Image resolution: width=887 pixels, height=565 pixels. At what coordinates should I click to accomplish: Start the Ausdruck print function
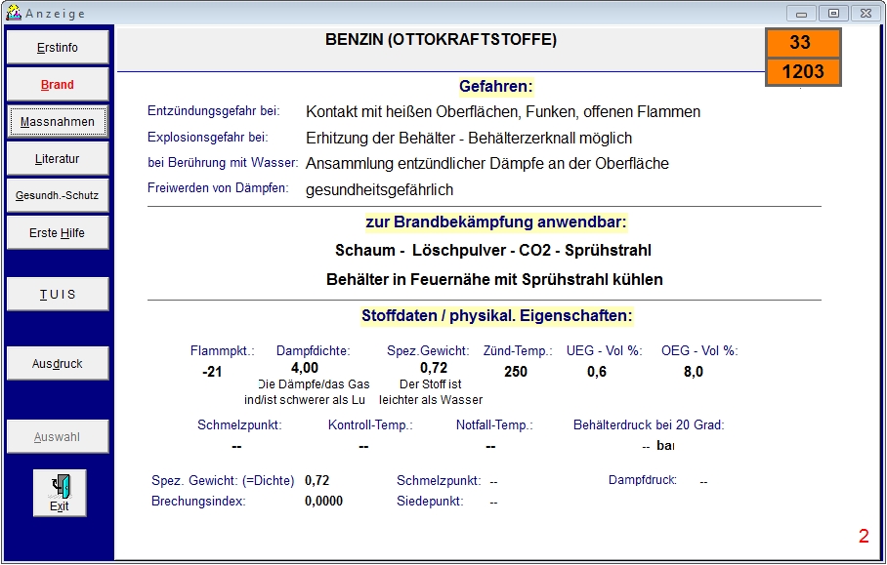[57, 363]
